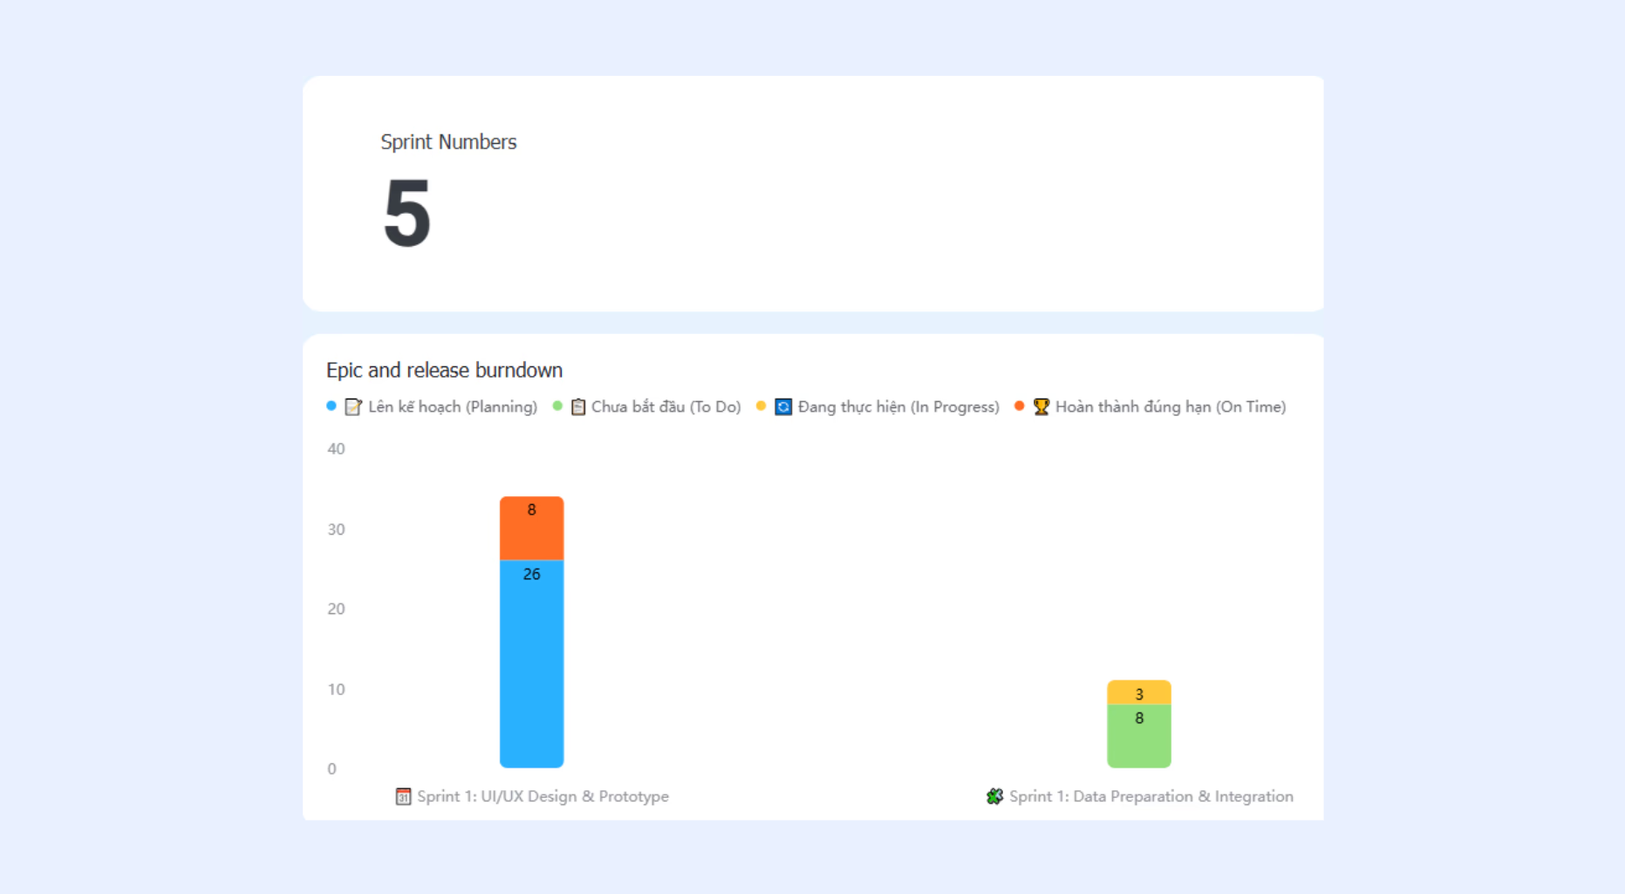Viewport: 1625px width, 894px height.
Task: Click the 'Epic and release burndown' chart title
Action: click(x=444, y=370)
